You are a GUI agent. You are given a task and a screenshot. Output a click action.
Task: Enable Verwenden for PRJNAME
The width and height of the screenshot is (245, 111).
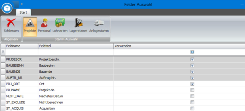(x=192, y=90)
